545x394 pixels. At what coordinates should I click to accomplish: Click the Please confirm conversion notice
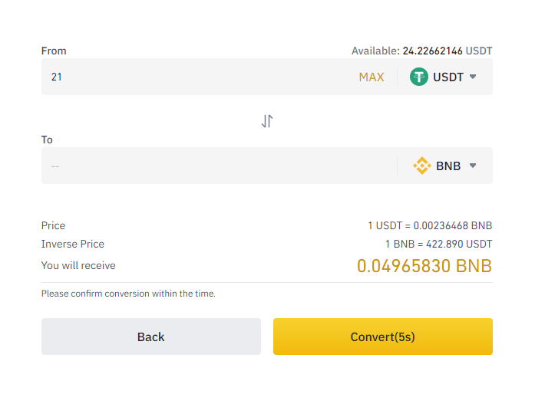tap(128, 294)
